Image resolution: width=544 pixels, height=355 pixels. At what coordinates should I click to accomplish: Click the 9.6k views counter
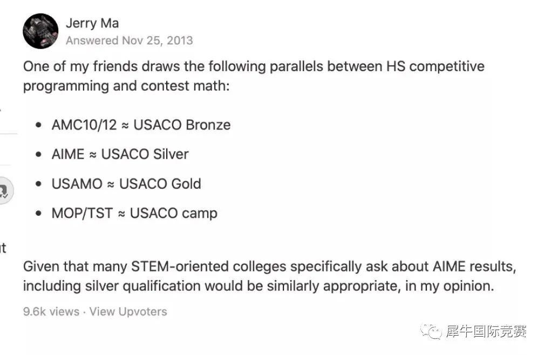pyautogui.click(x=51, y=311)
